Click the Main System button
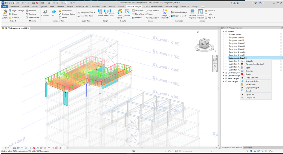Viewport: 283px width, 154px height. tap(5, 14)
